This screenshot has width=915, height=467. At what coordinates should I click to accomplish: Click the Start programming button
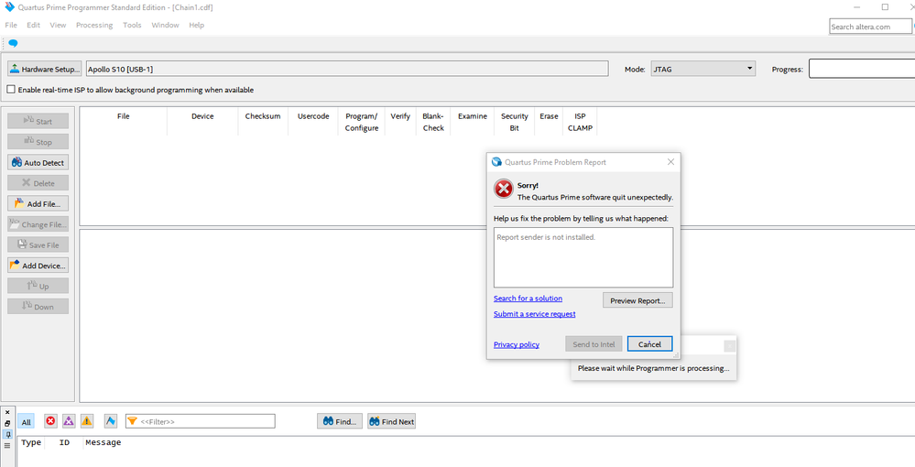[x=38, y=121]
